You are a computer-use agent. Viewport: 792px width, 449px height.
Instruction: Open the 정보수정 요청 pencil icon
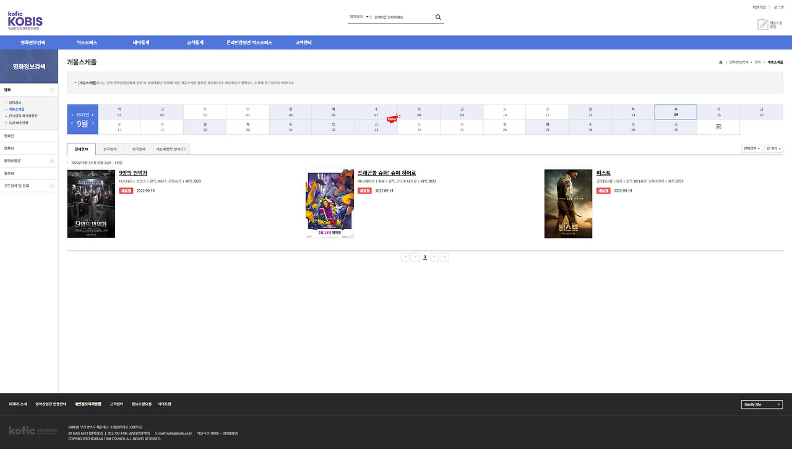click(763, 24)
